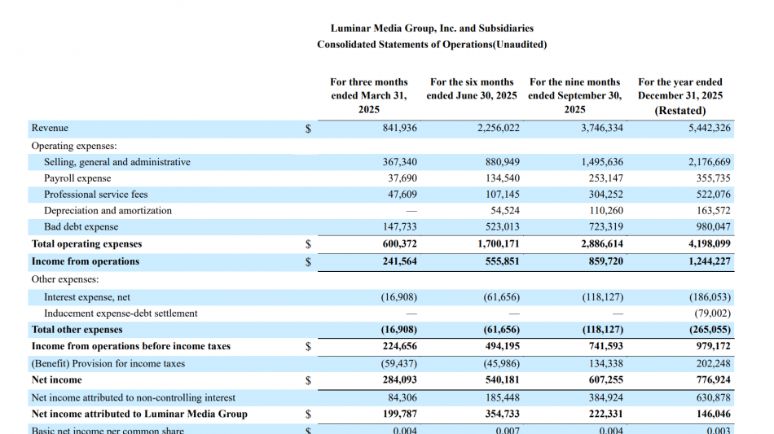The width and height of the screenshot is (774, 434).
Task: Click non-controlling interest value 630,878
Action: (x=713, y=397)
